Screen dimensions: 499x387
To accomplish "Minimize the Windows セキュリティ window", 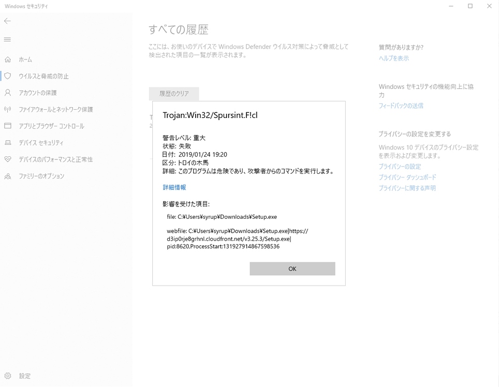I will pyautogui.click(x=451, y=6).
